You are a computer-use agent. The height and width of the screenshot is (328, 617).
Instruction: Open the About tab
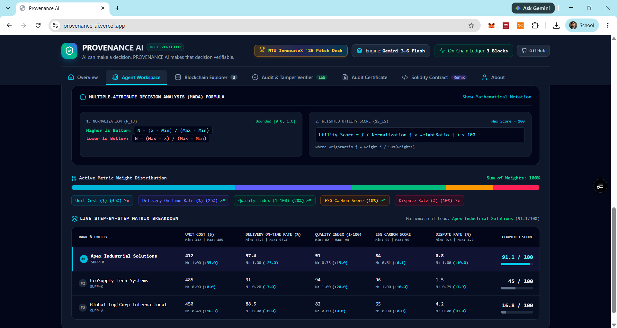tap(493, 77)
